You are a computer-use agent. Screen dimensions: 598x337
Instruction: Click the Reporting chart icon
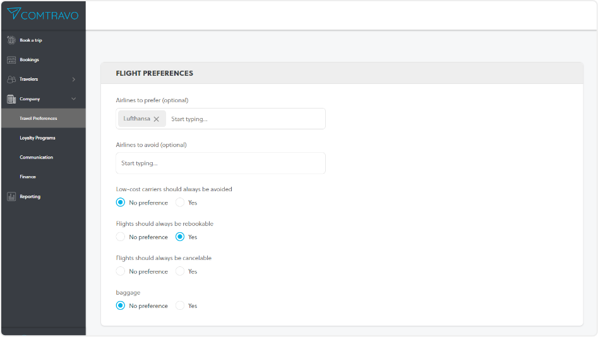pos(11,197)
